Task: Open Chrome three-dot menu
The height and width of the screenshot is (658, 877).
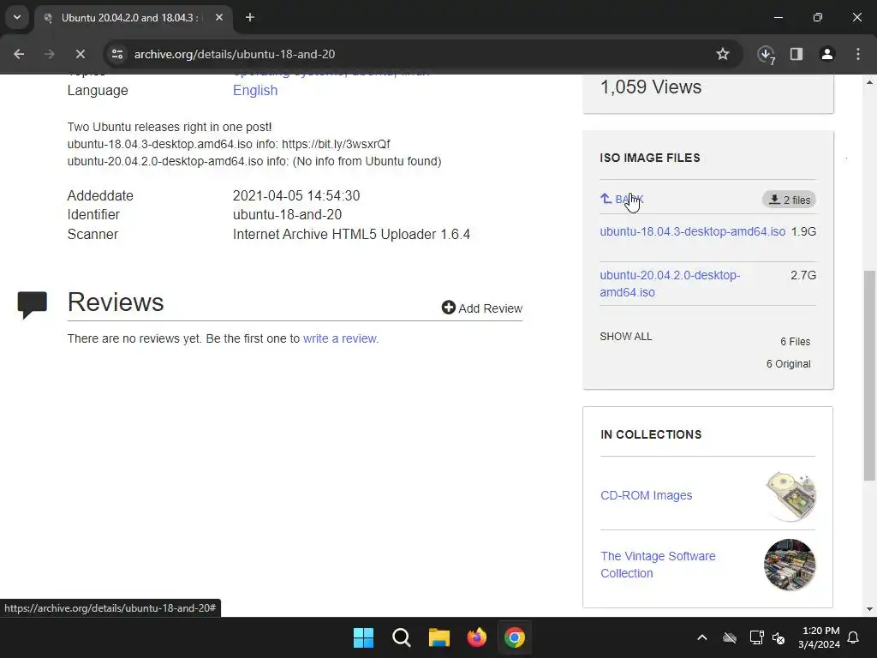Action: (858, 54)
